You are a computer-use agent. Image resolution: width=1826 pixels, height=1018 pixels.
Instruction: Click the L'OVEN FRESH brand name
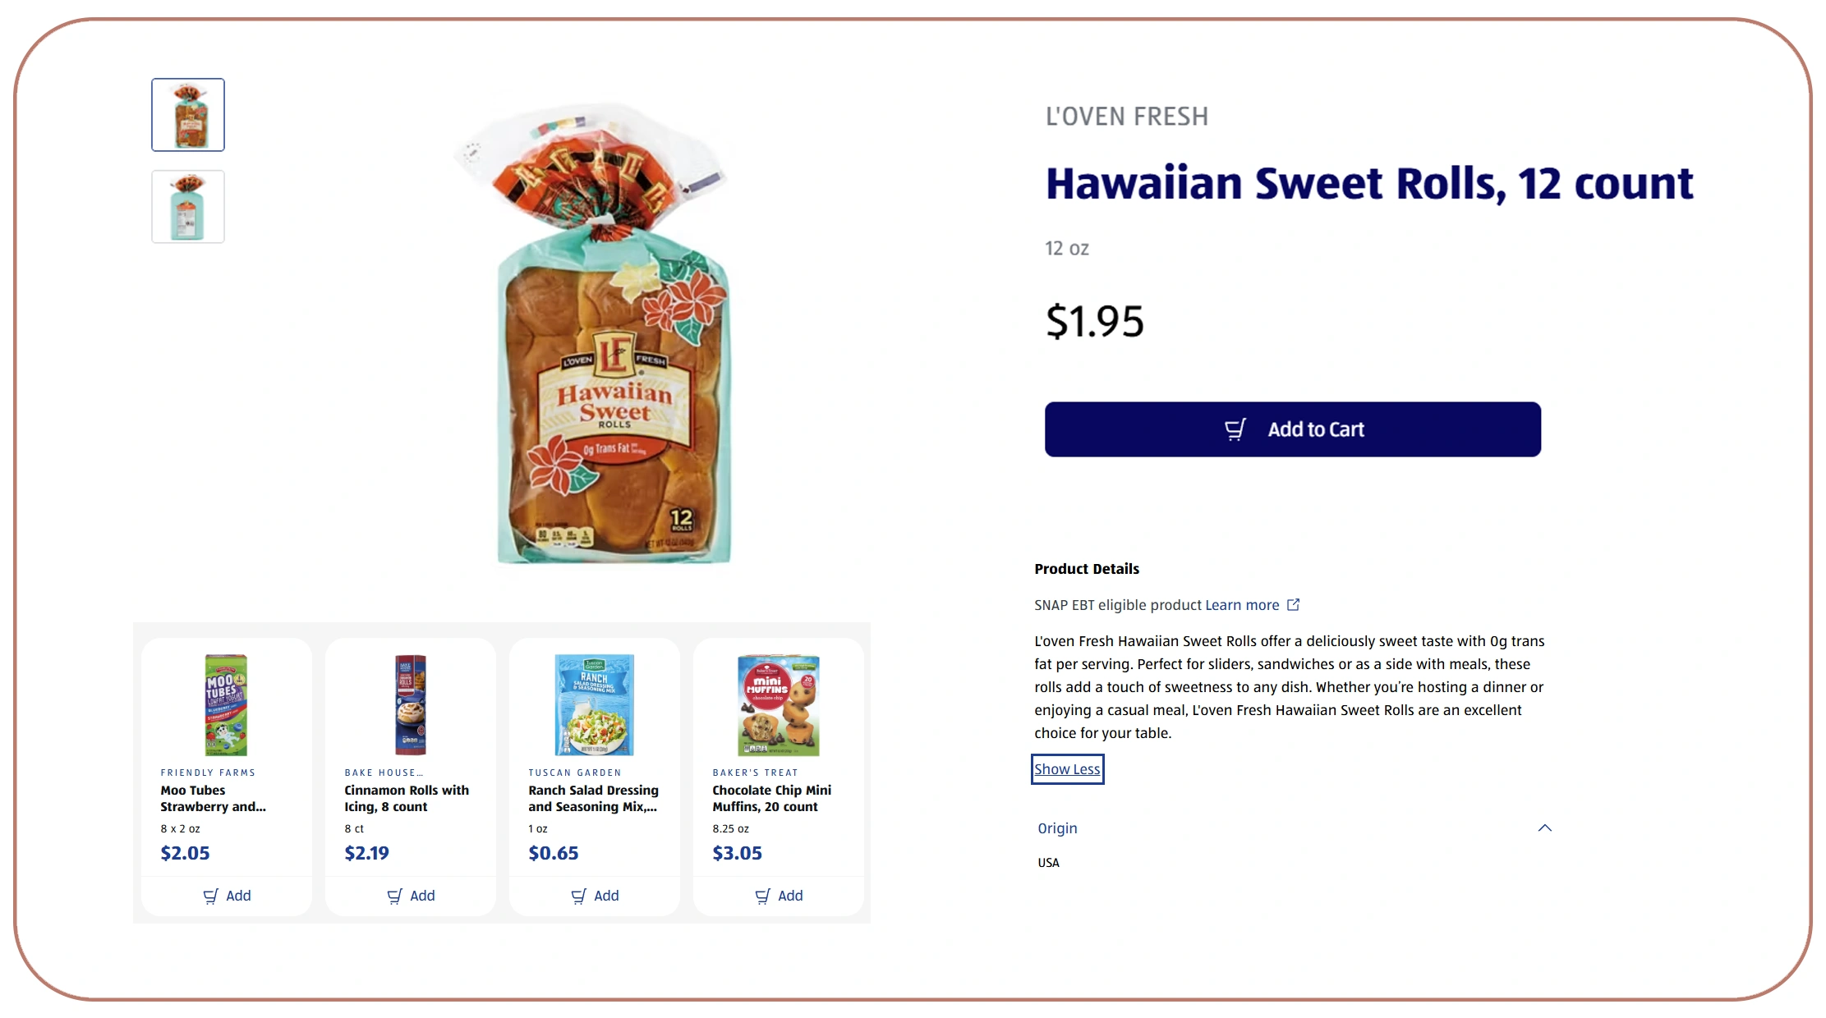click(1127, 116)
